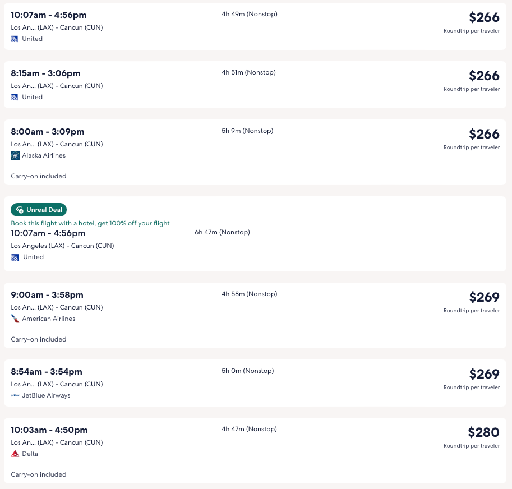Click the American Airlines logo icon
The image size is (512, 489).
click(x=15, y=319)
